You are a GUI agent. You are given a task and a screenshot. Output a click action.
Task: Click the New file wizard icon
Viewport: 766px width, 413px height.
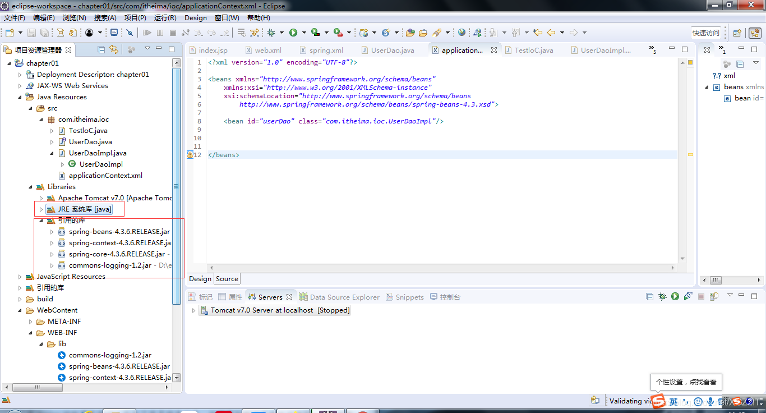pos(10,33)
